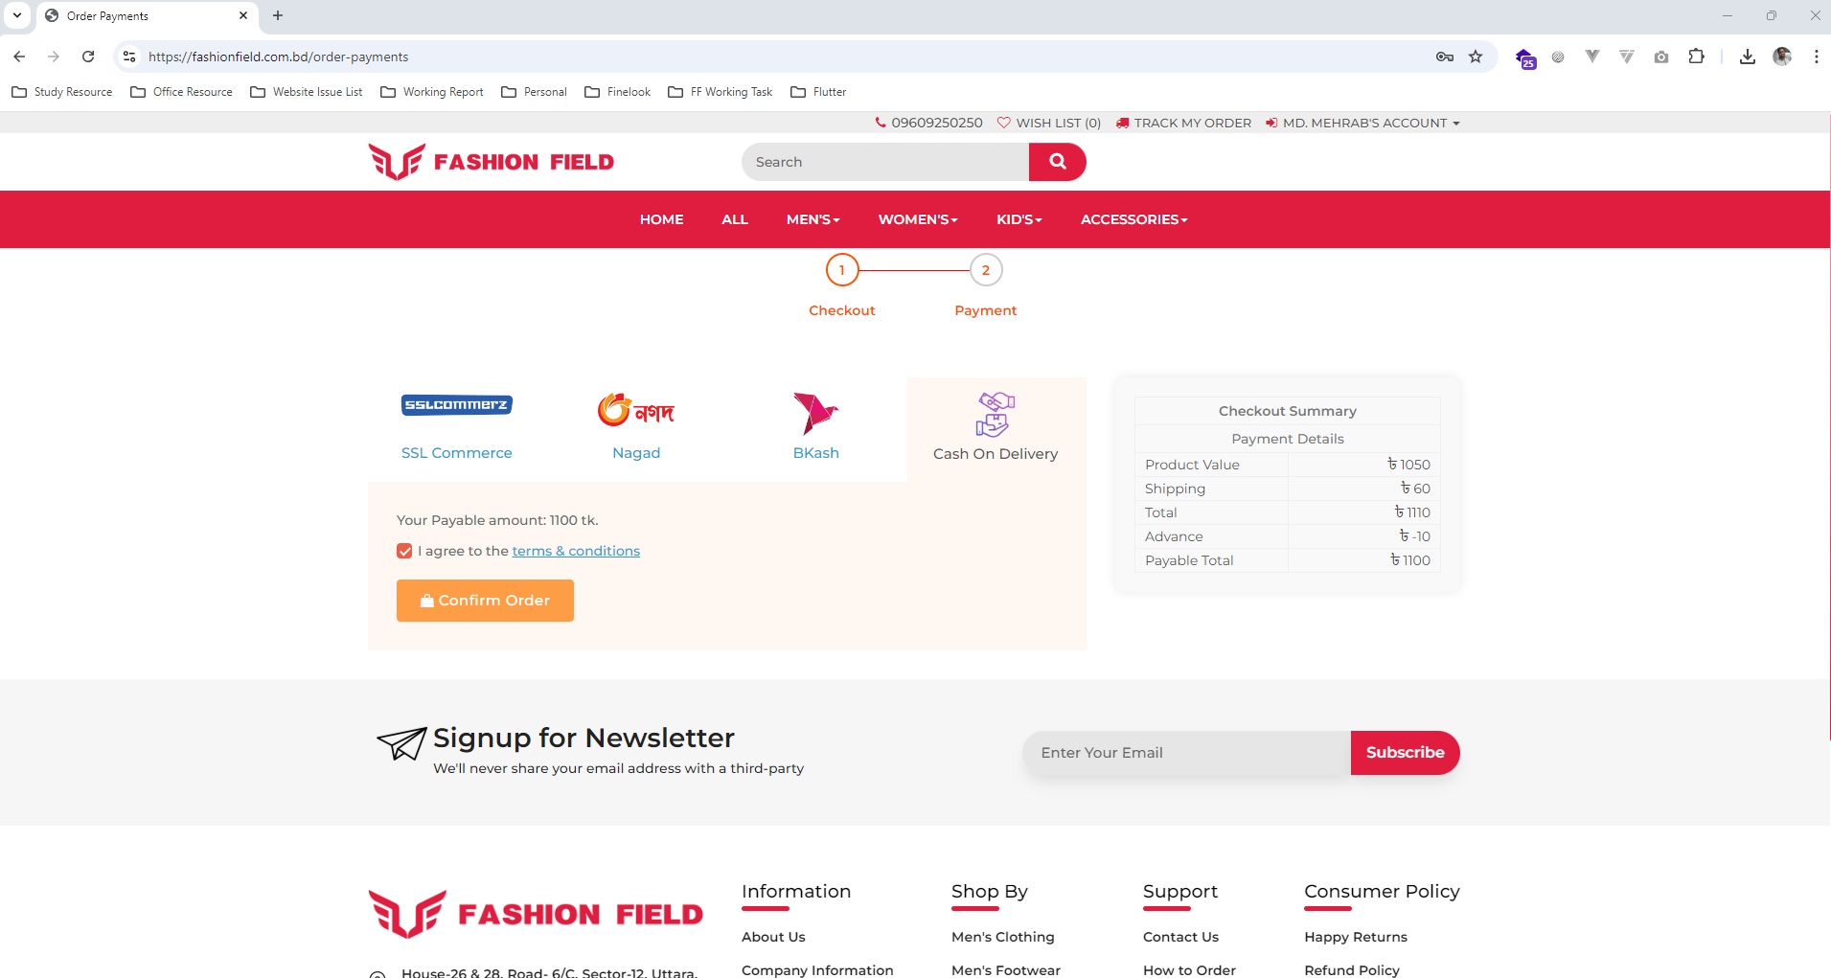Screen dimensions: 1831x978
Task: Open Study Resource bookmark folder
Action: [62, 92]
